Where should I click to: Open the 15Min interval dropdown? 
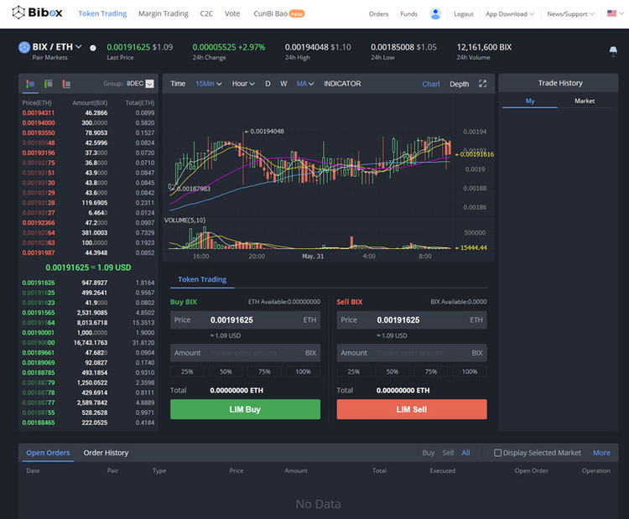[209, 84]
